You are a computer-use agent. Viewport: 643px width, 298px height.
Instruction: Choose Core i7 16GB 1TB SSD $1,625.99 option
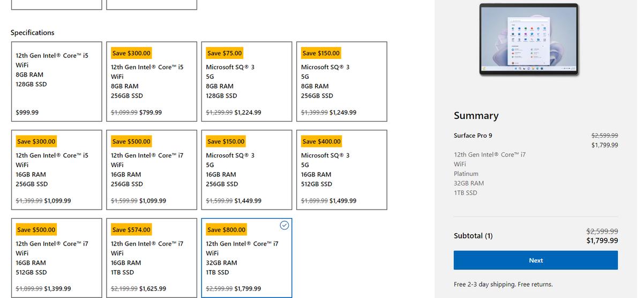(x=152, y=258)
